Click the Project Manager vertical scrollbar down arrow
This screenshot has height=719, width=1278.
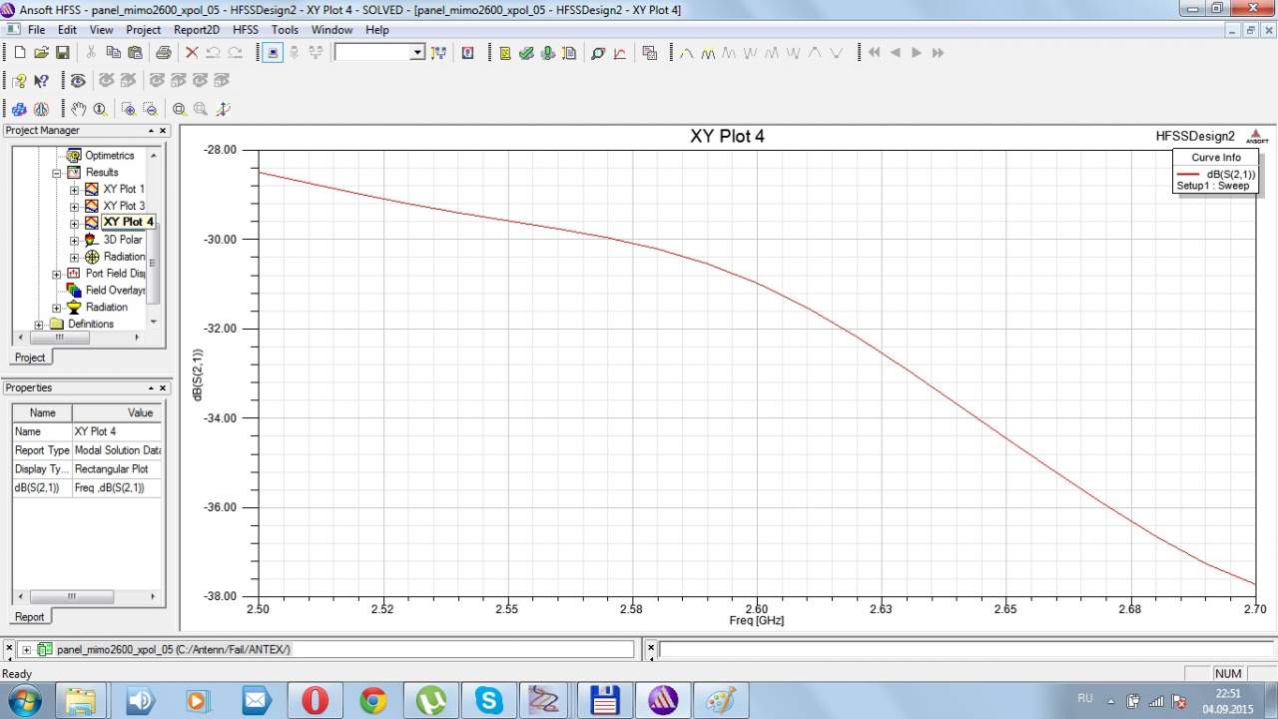[153, 322]
